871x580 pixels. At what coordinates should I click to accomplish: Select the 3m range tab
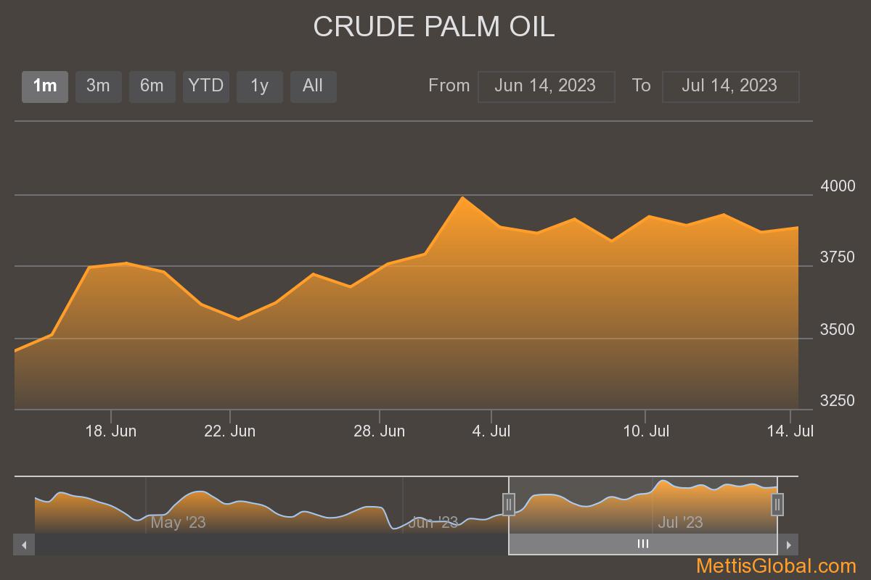point(99,86)
